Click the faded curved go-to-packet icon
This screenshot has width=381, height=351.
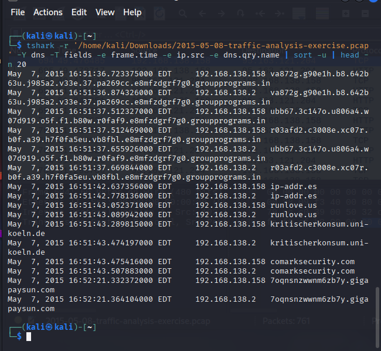(x=240, y=13)
